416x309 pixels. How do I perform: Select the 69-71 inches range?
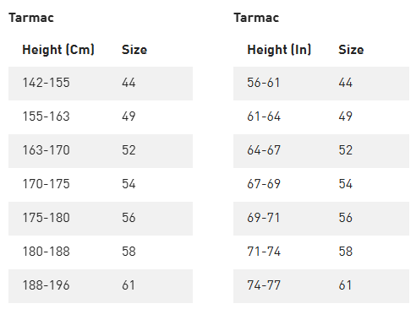click(x=264, y=218)
